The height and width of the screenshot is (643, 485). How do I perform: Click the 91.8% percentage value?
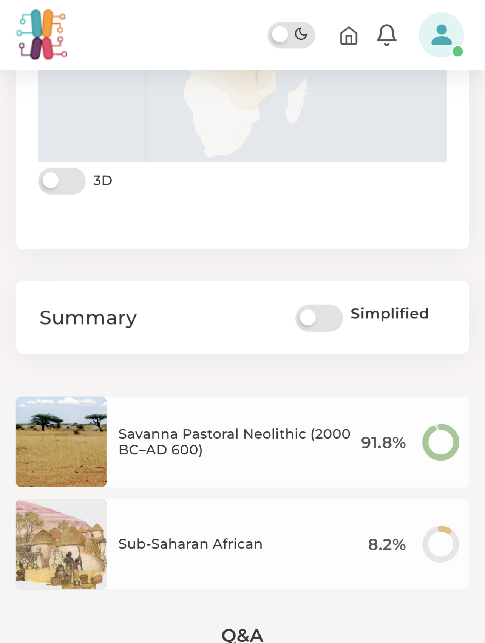(383, 442)
